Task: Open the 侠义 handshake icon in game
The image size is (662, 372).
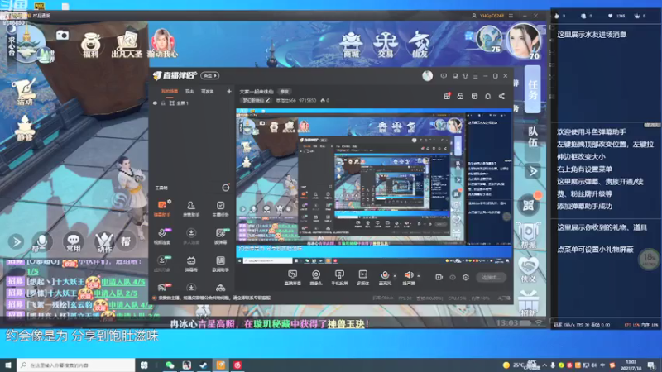Action: [x=528, y=270]
